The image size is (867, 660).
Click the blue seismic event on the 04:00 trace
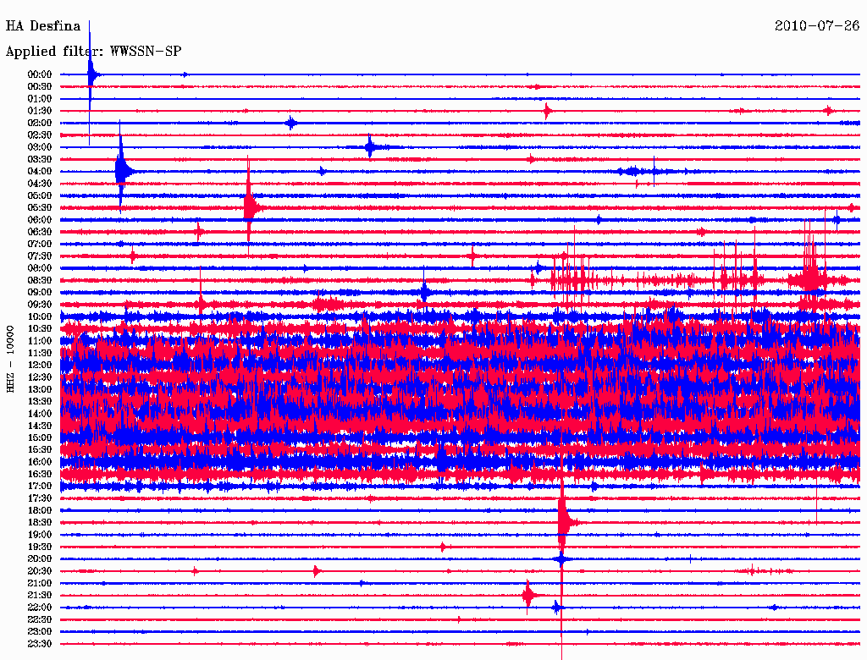point(123,172)
